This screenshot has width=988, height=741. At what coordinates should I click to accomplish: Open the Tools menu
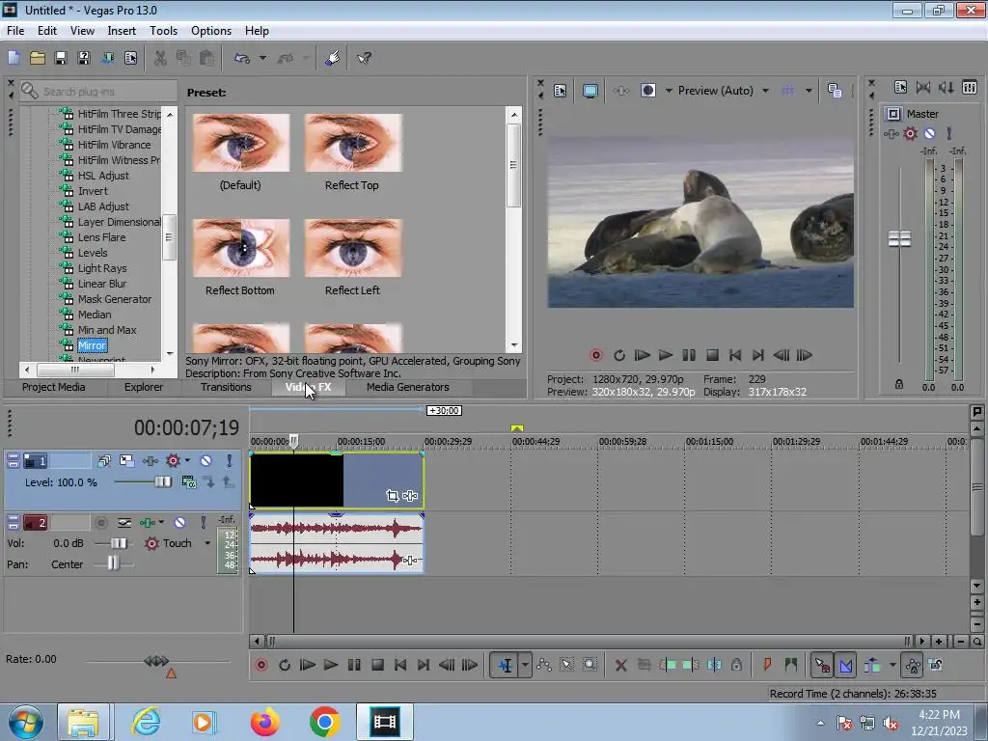point(163,30)
